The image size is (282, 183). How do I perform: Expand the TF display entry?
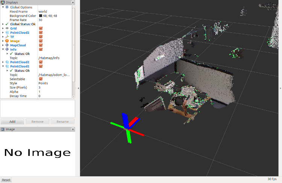(x=3, y=37)
